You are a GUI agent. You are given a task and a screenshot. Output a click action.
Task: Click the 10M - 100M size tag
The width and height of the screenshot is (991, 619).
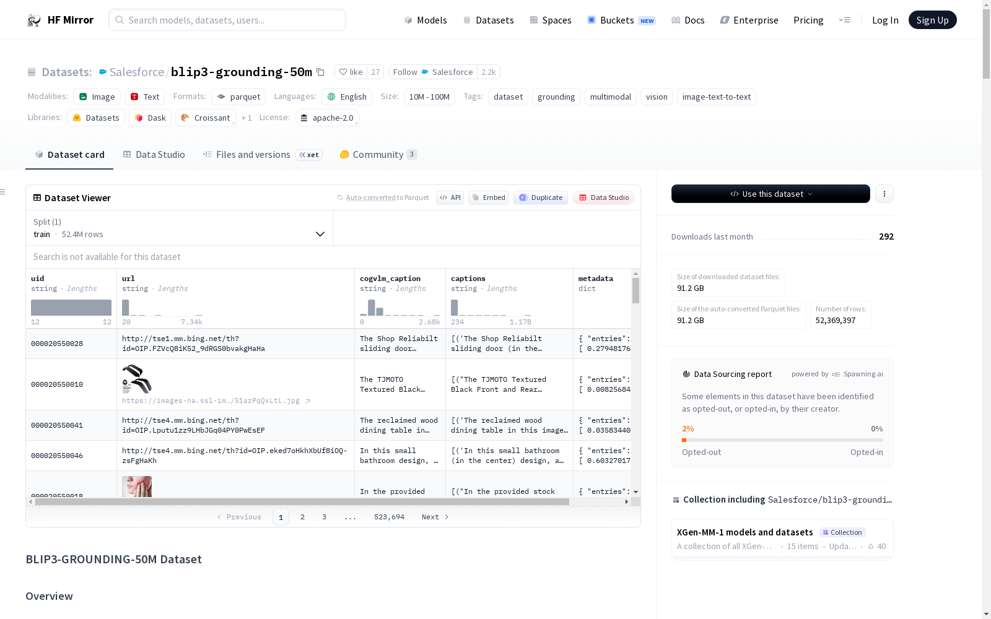429,97
